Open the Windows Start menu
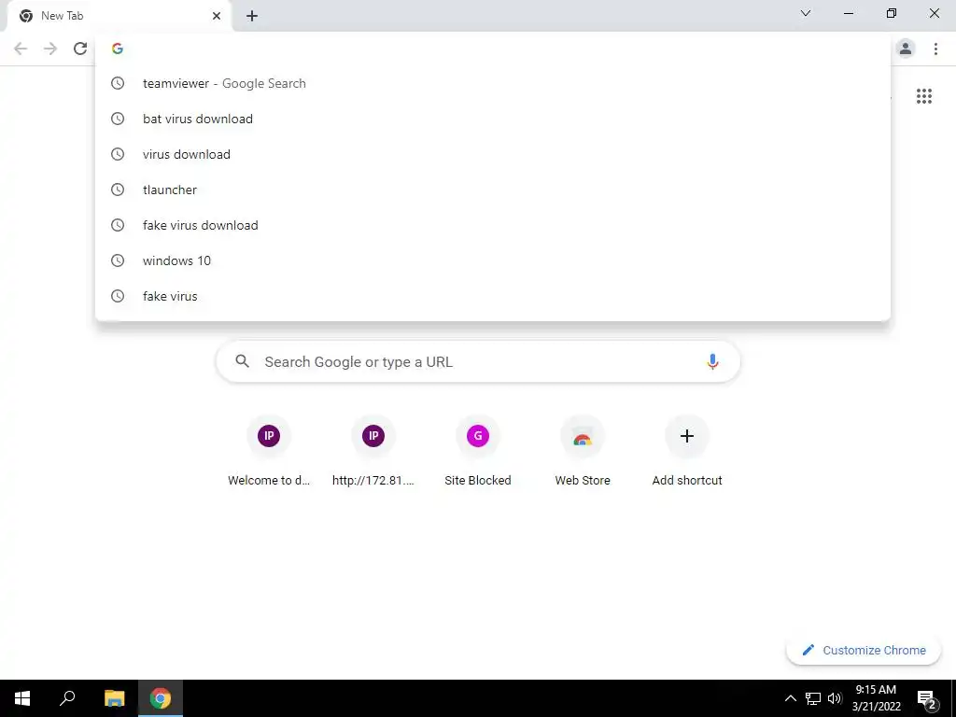This screenshot has height=717, width=956. 22,698
